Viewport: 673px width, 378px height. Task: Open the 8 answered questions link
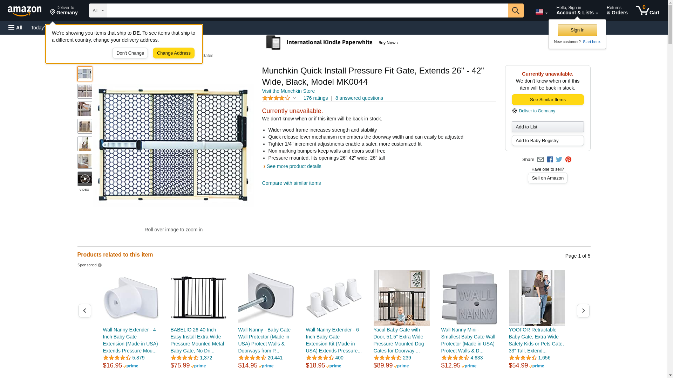[x=359, y=98]
